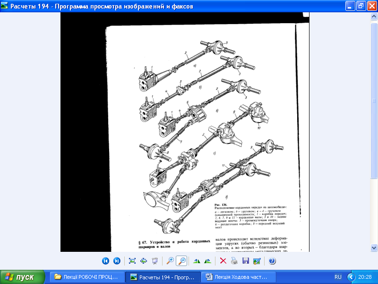Save a copy with the floppy icon
The width and height of the screenshot is (378, 284).
246,261
